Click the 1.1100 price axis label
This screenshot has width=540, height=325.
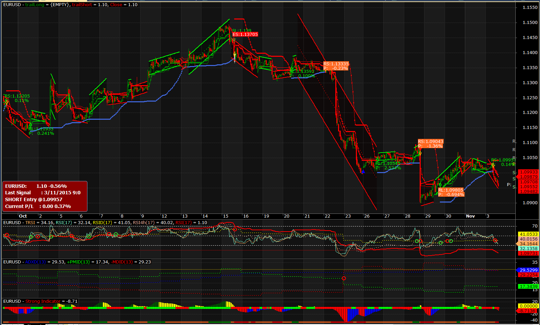[x=530, y=143]
